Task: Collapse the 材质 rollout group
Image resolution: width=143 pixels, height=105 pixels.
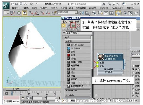Action: point(77,37)
